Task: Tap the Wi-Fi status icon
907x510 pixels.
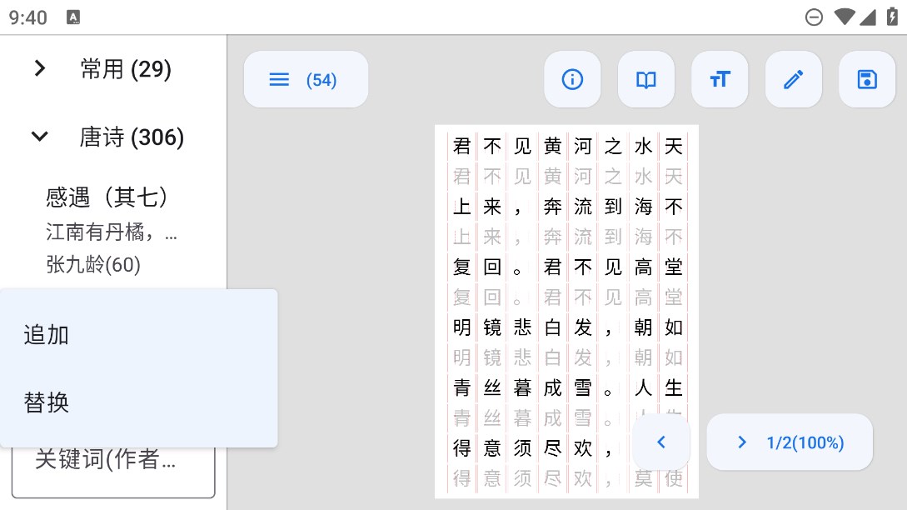Action: pyautogui.click(x=844, y=17)
